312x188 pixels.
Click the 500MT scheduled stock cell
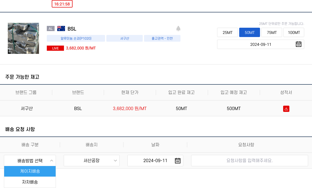click(234, 109)
